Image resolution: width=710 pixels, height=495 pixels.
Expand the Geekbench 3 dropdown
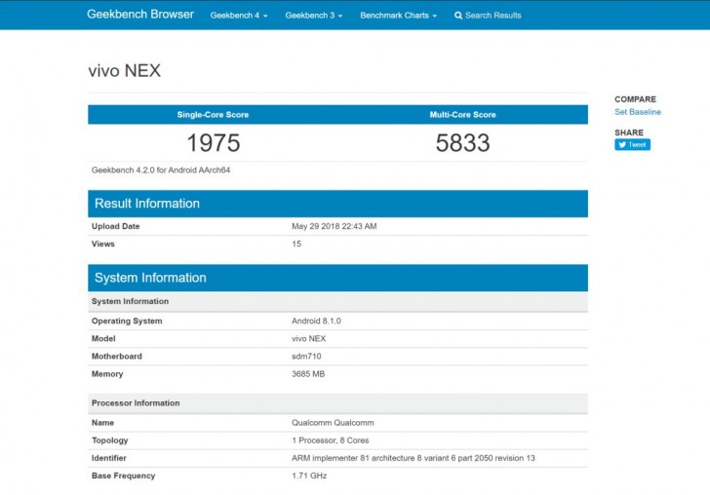pos(313,16)
